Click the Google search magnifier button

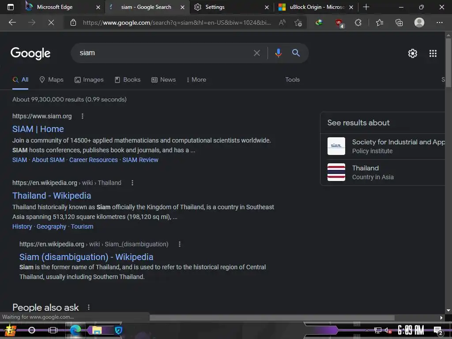(296, 53)
